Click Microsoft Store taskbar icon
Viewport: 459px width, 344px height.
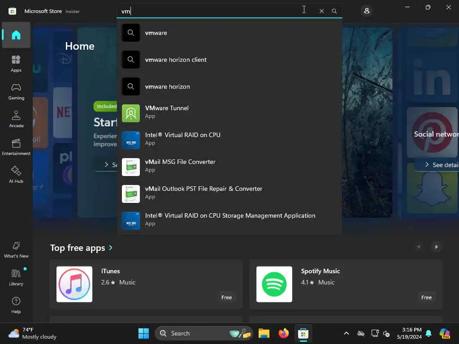click(x=303, y=333)
